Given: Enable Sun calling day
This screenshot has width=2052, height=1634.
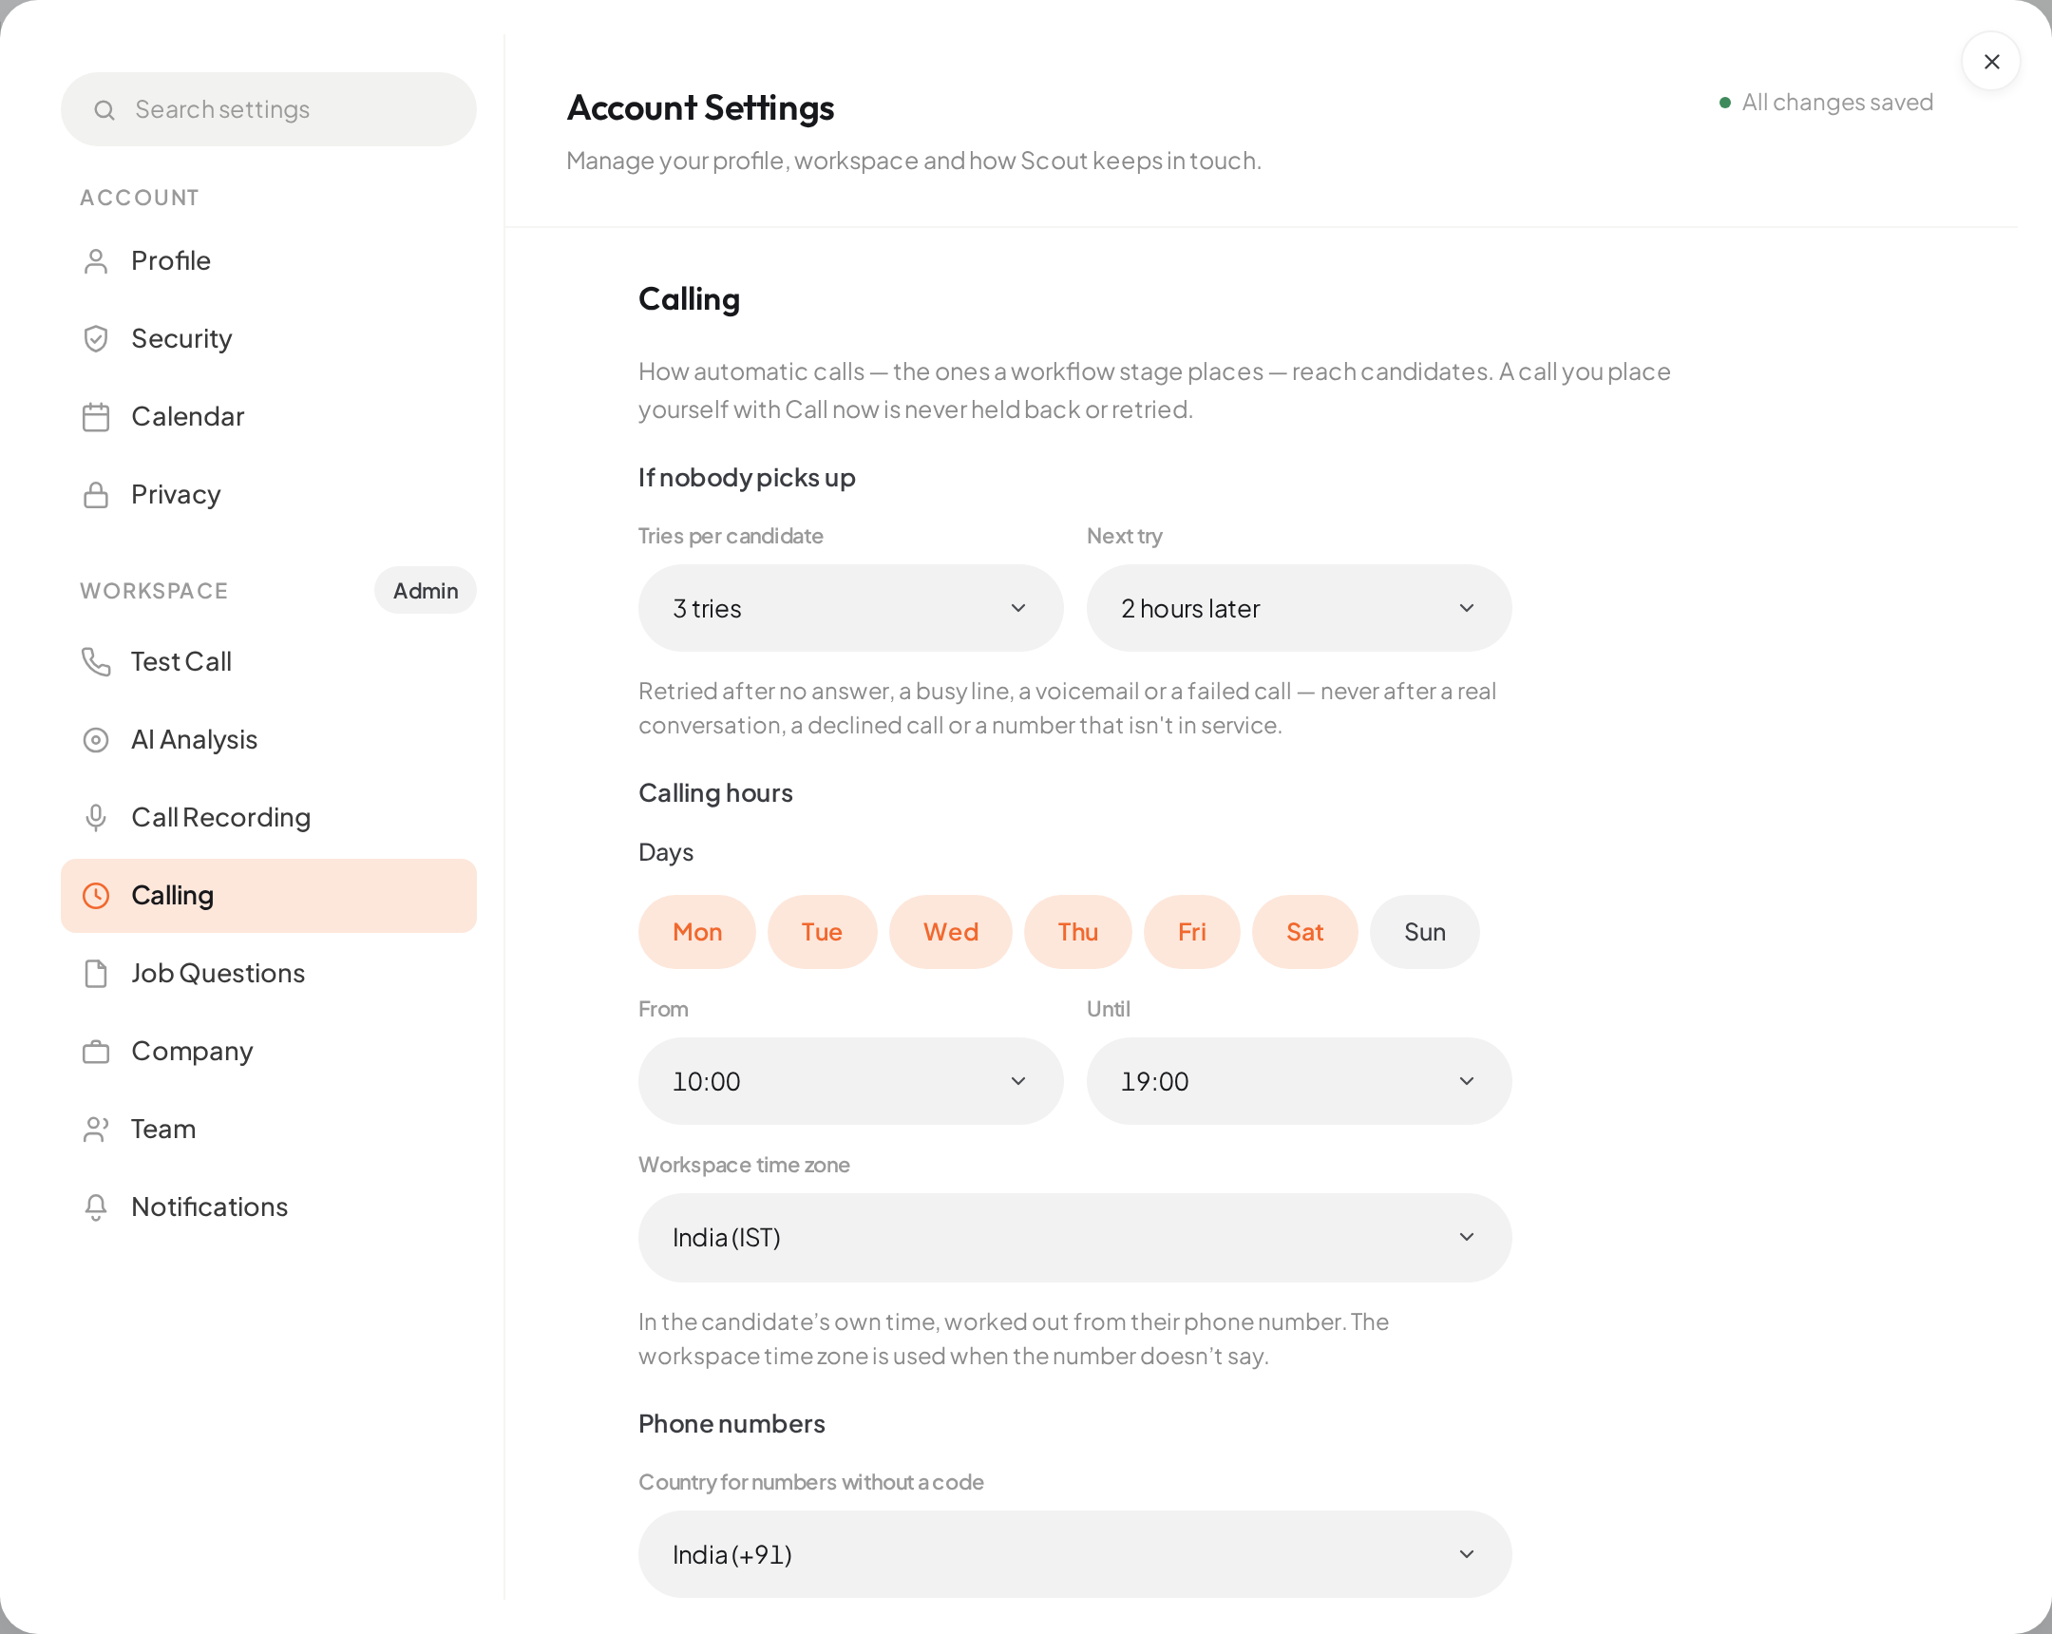Looking at the screenshot, I should coord(1424,932).
